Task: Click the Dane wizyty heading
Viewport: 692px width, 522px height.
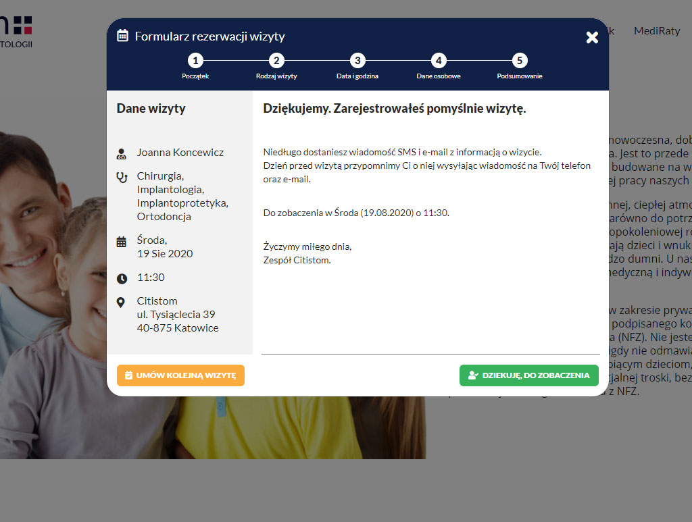Action: (151, 109)
